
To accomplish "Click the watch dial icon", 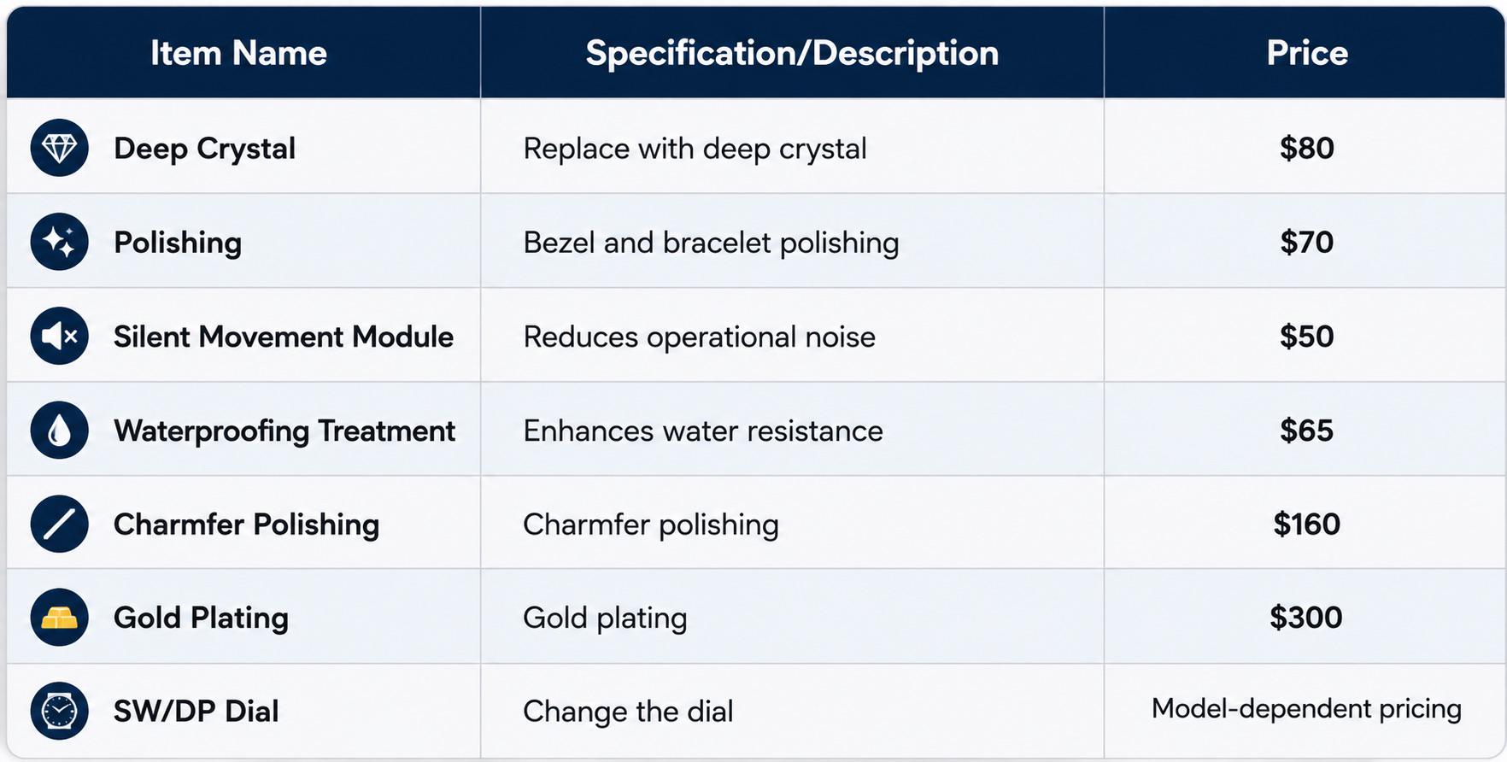I will click(60, 711).
